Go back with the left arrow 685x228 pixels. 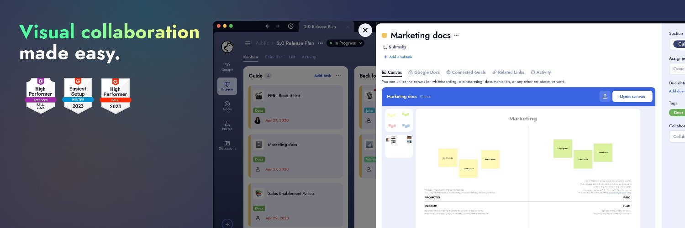click(267, 26)
